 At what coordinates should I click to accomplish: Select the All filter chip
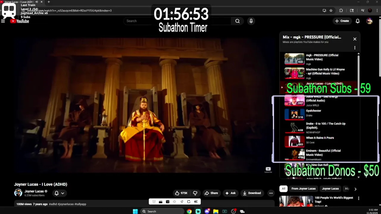[283, 189]
